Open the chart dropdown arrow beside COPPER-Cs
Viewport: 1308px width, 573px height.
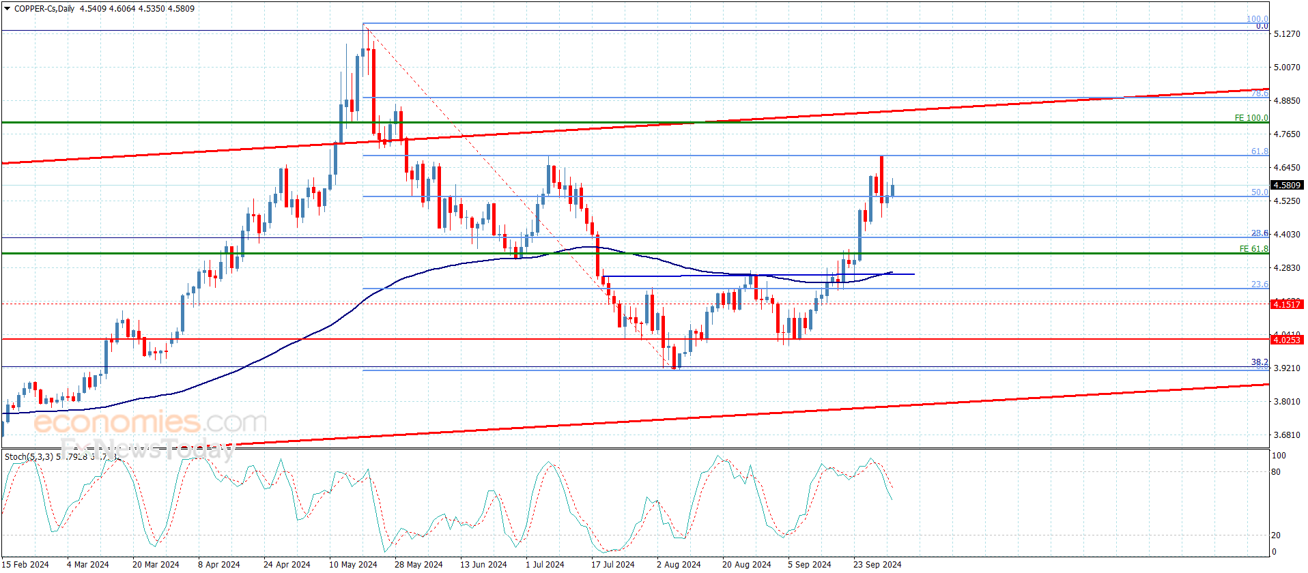[x=7, y=9]
